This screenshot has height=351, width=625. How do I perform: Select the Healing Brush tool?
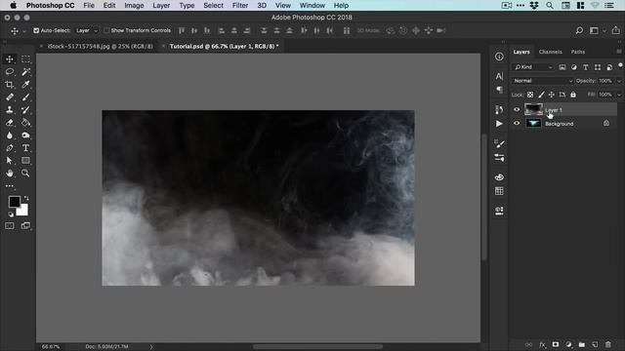10,97
